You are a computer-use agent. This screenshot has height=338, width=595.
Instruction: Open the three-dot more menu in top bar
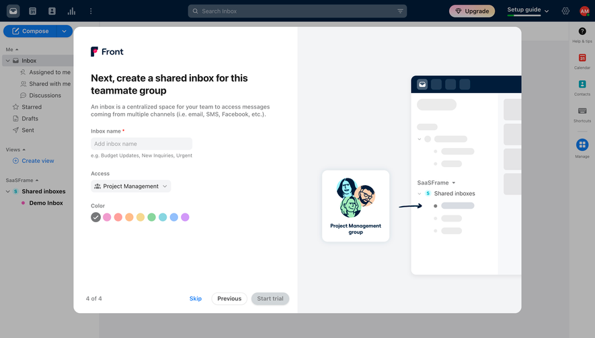pos(91,11)
